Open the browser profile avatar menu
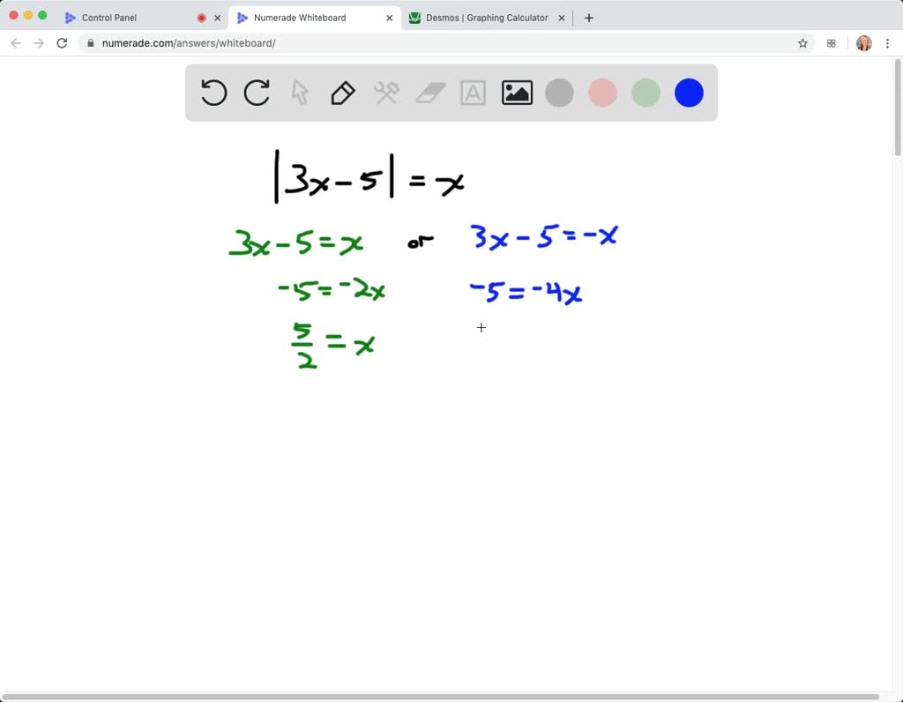 863,41
